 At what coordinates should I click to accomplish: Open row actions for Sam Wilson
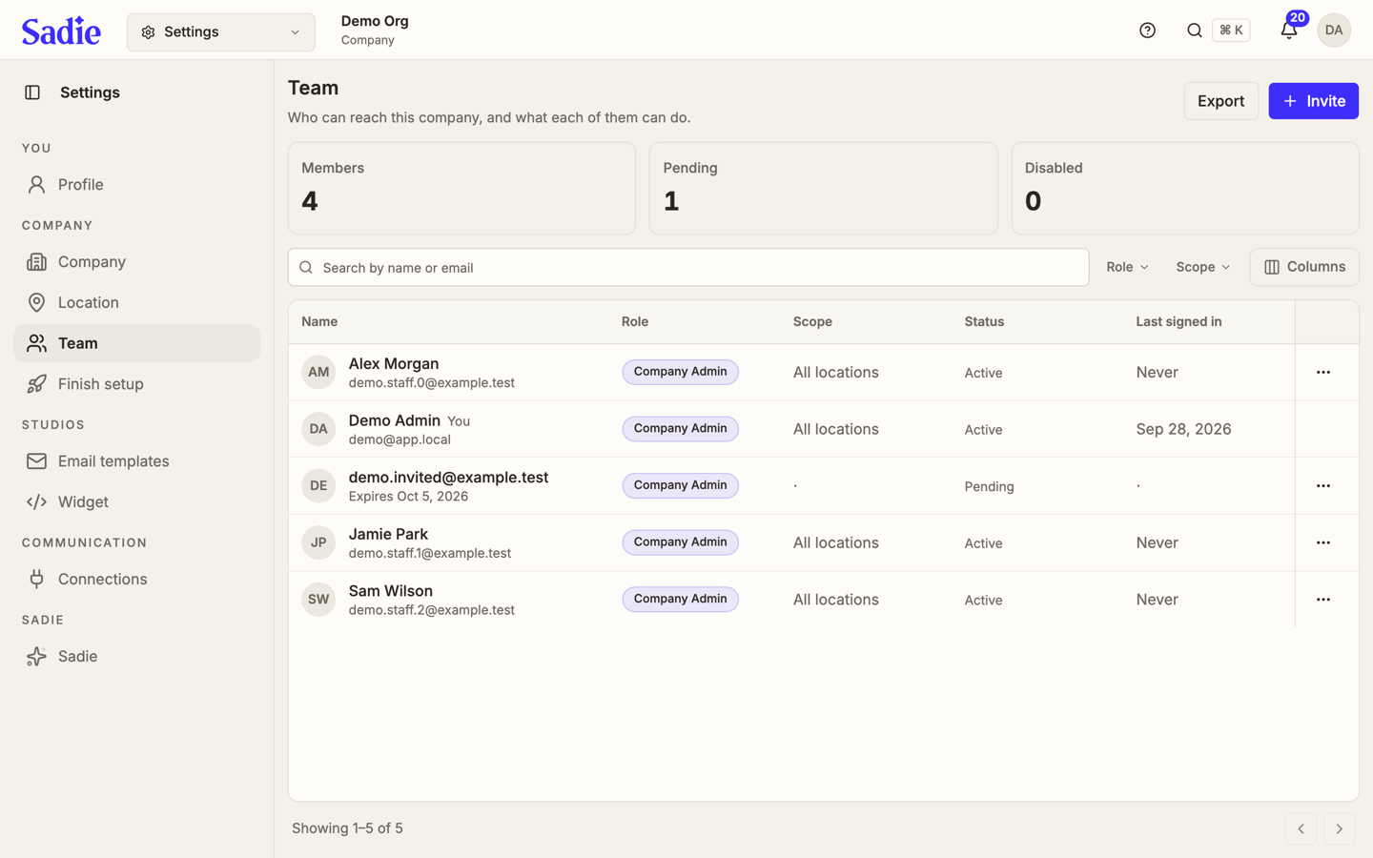click(1322, 600)
